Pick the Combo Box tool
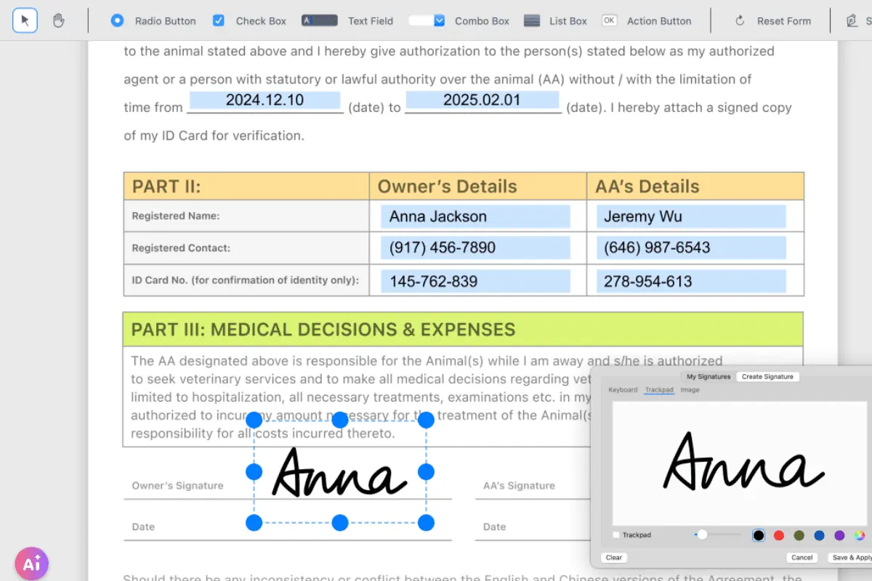The width and height of the screenshot is (872, 581). click(459, 20)
